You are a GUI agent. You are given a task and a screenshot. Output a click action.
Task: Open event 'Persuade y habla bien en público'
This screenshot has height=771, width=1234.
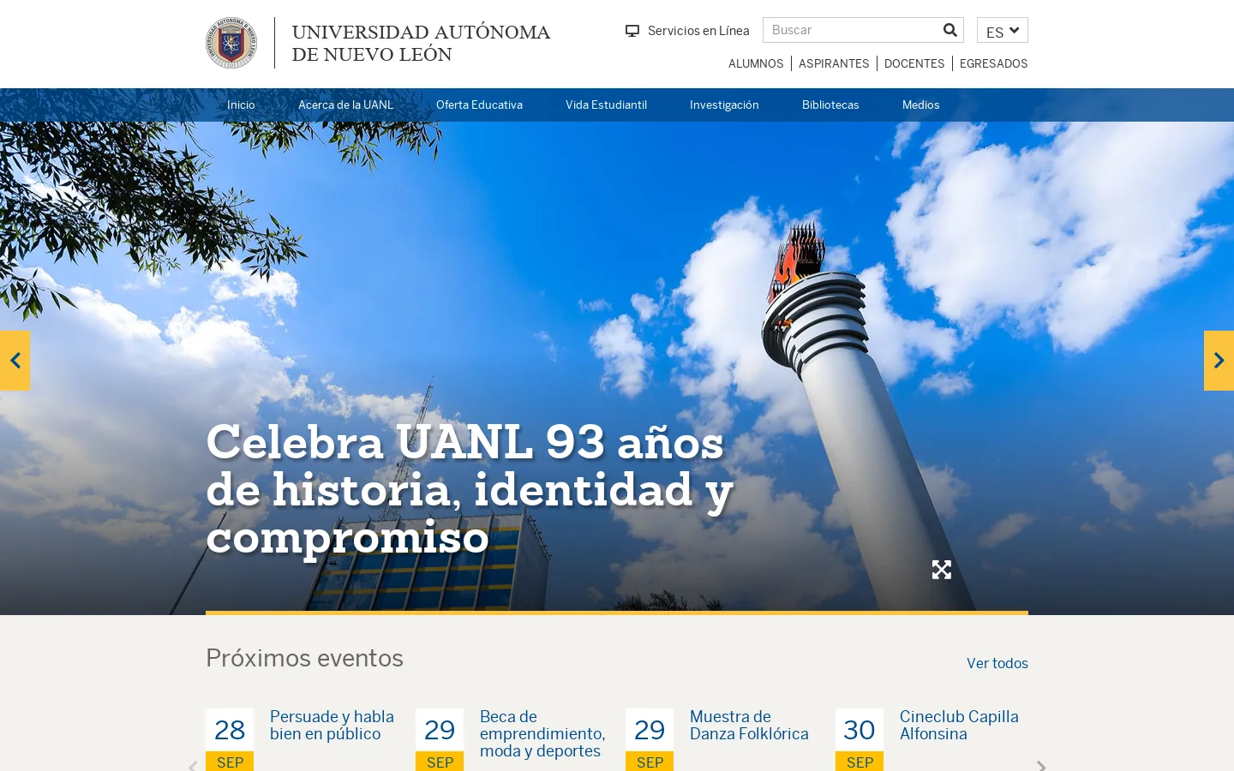pyautogui.click(x=332, y=725)
